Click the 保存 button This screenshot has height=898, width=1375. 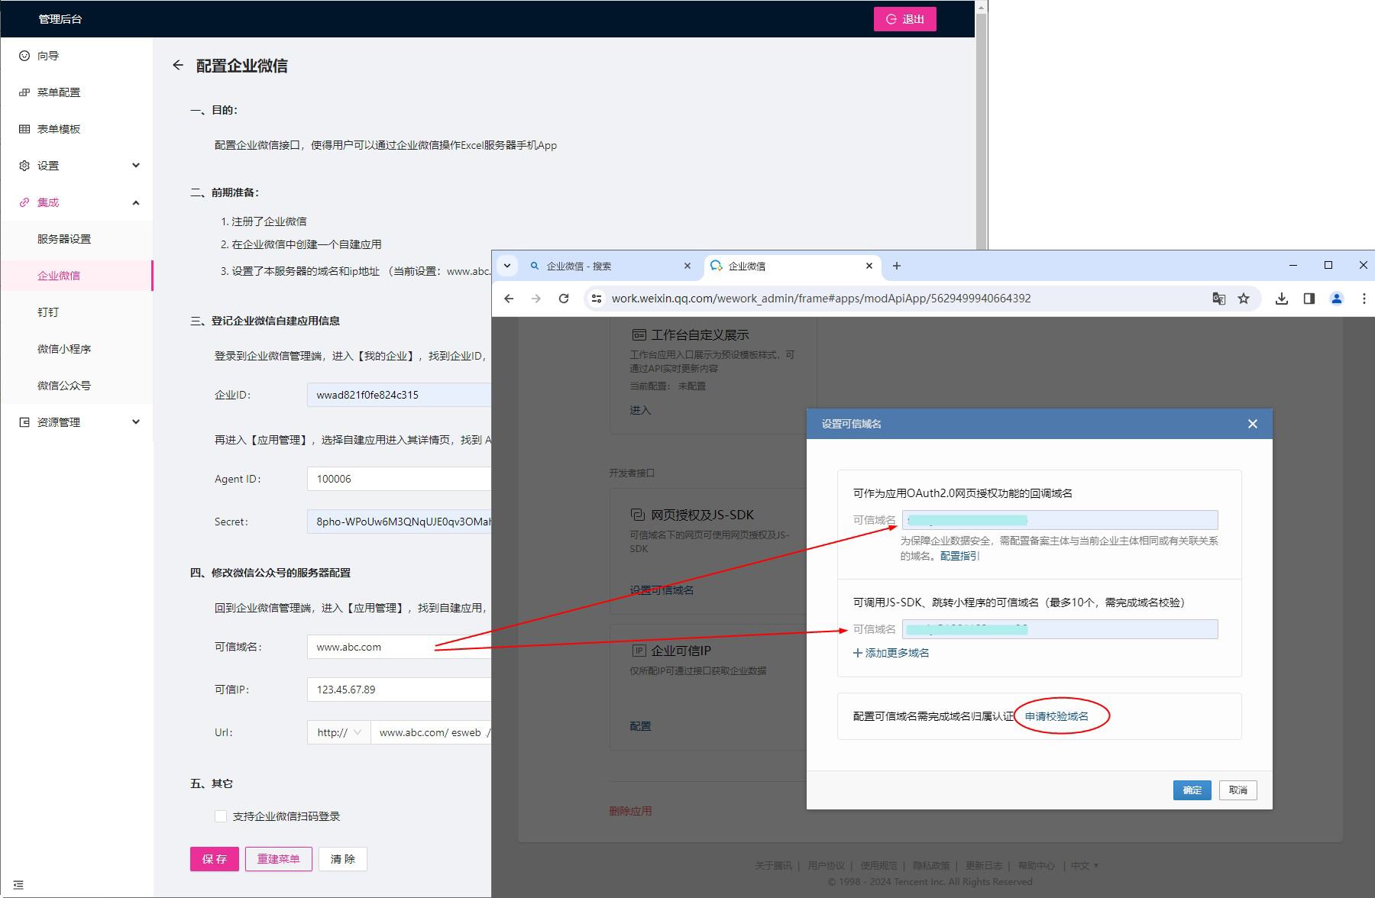[214, 859]
